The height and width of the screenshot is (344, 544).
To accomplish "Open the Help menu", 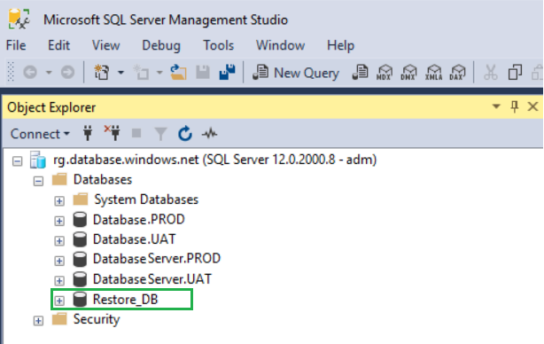I will (x=340, y=45).
